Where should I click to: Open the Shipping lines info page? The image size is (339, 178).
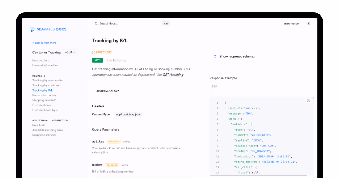(44, 100)
